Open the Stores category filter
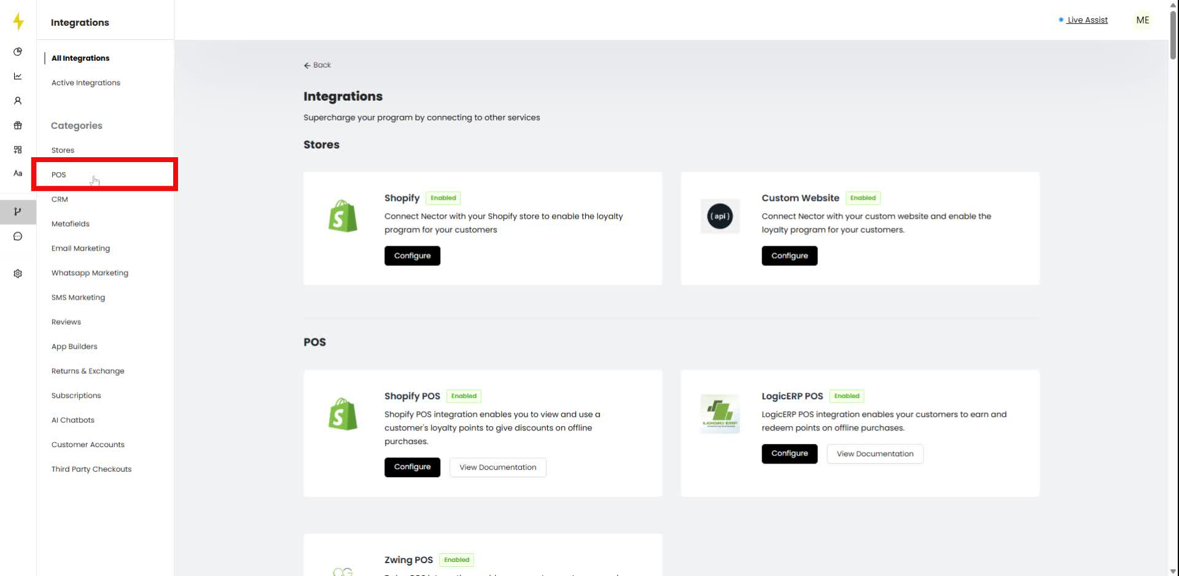The height and width of the screenshot is (576, 1179). 63,150
